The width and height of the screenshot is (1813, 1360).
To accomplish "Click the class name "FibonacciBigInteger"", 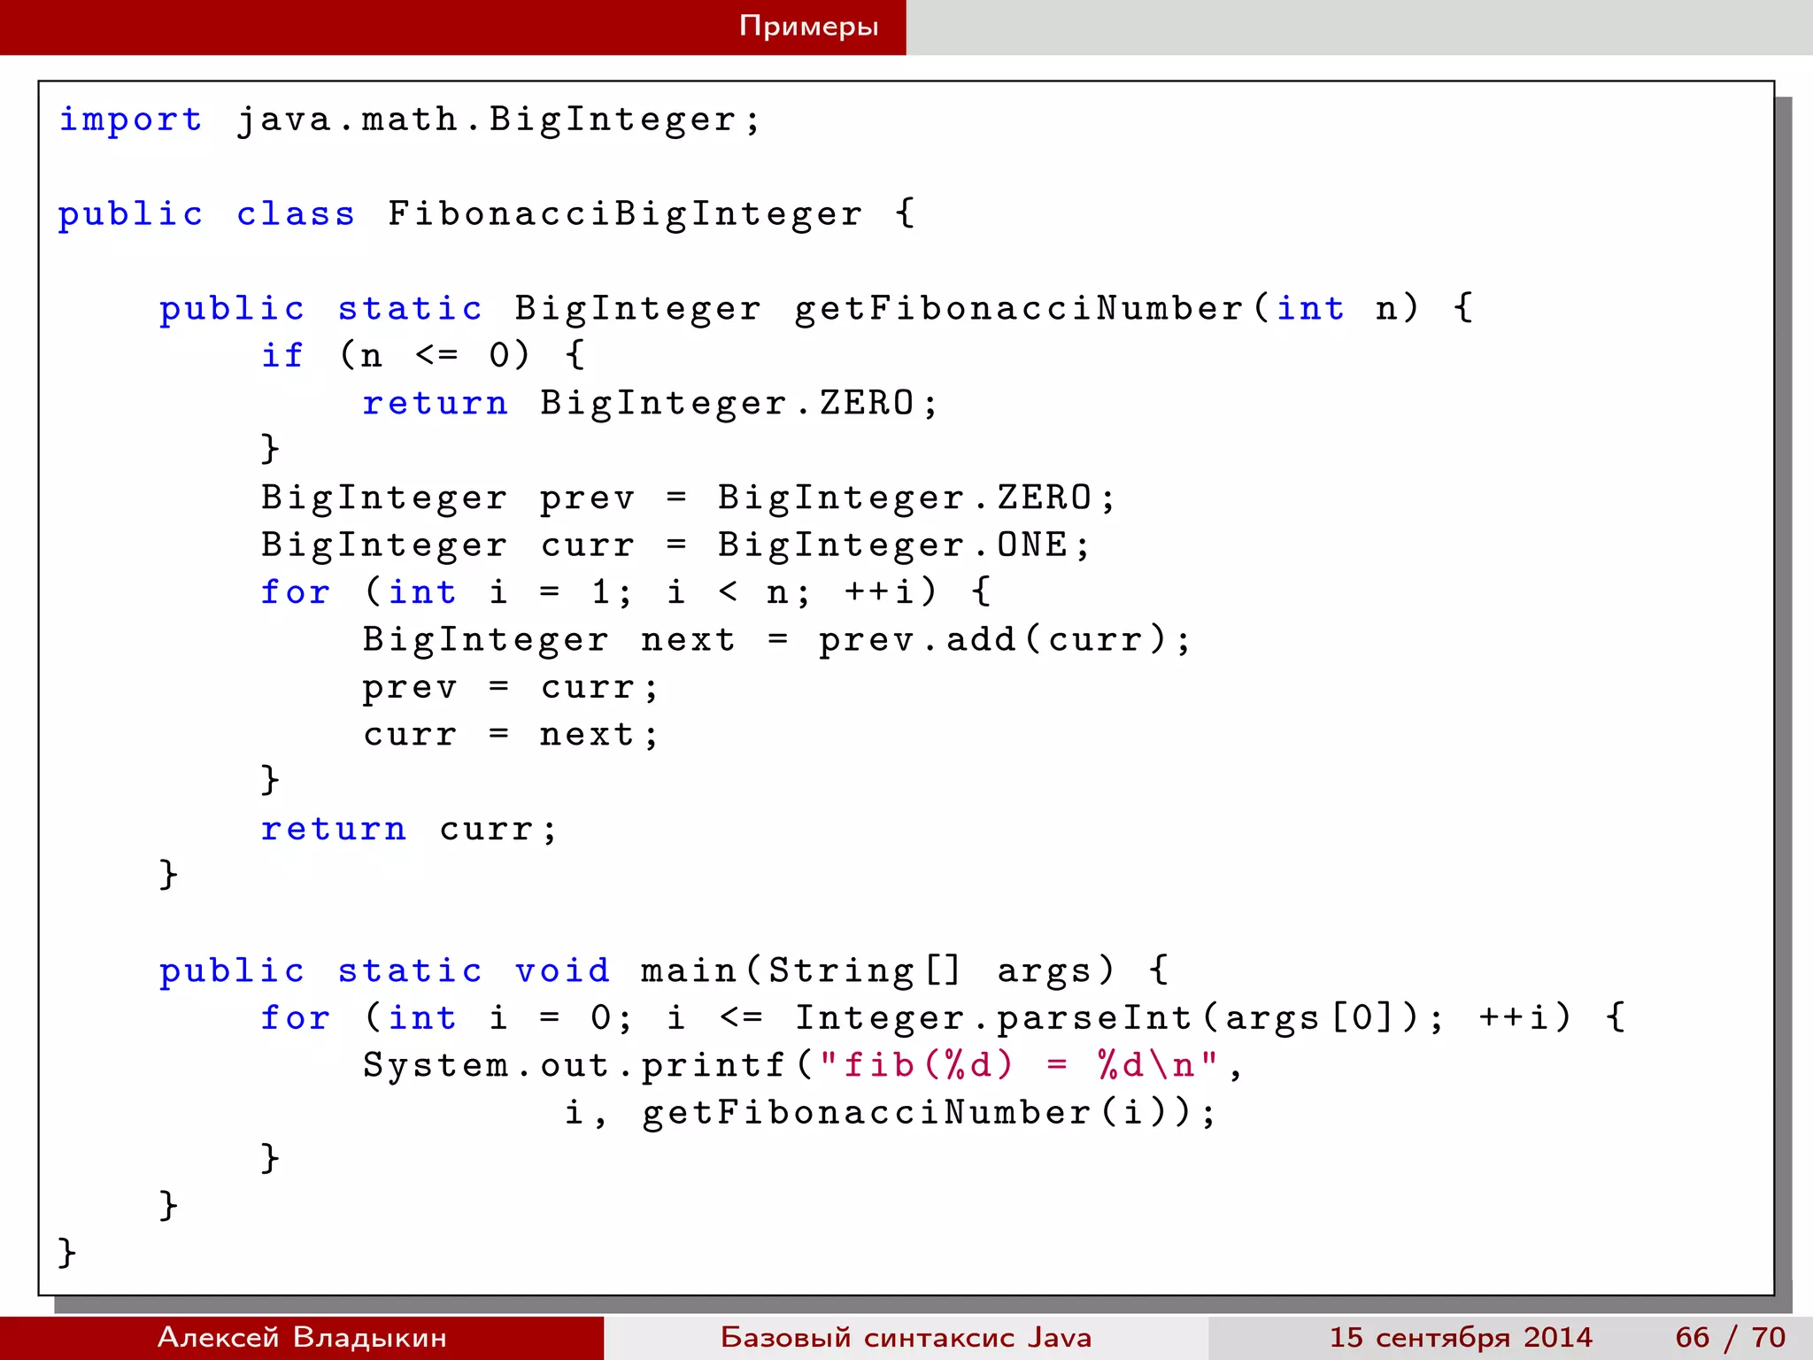I will coord(625,214).
